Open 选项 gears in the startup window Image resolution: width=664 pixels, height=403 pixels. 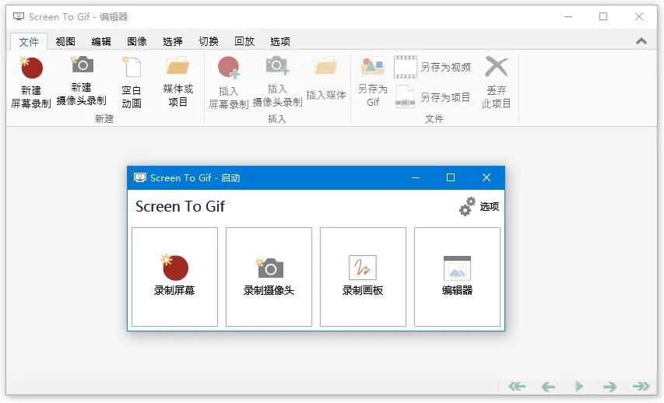click(479, 207)
